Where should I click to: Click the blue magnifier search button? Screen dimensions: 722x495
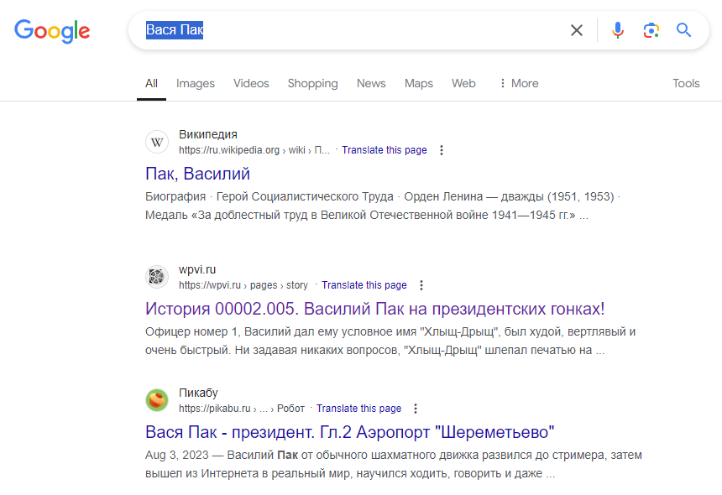tap(684, 31)
